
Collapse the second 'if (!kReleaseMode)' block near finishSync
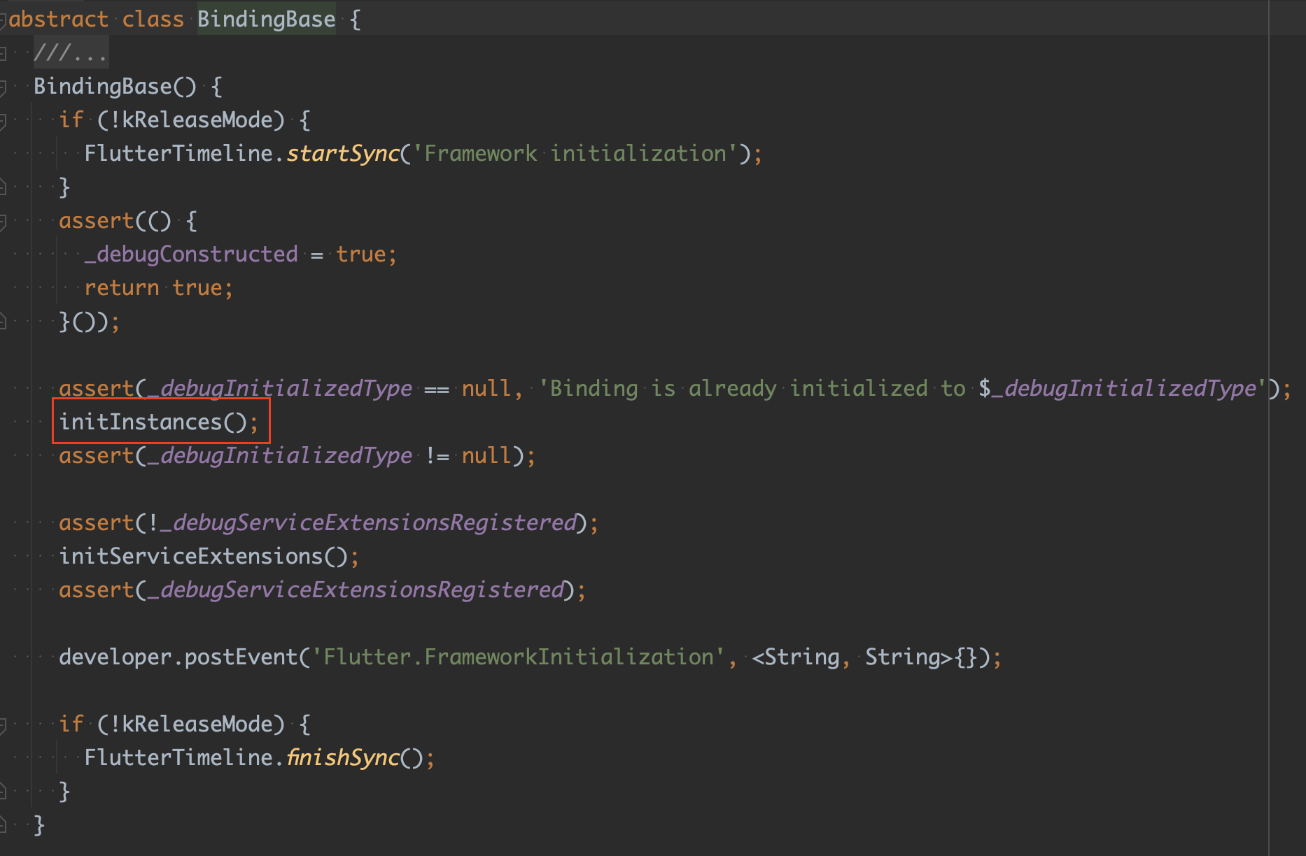click(x=3, y=725)
